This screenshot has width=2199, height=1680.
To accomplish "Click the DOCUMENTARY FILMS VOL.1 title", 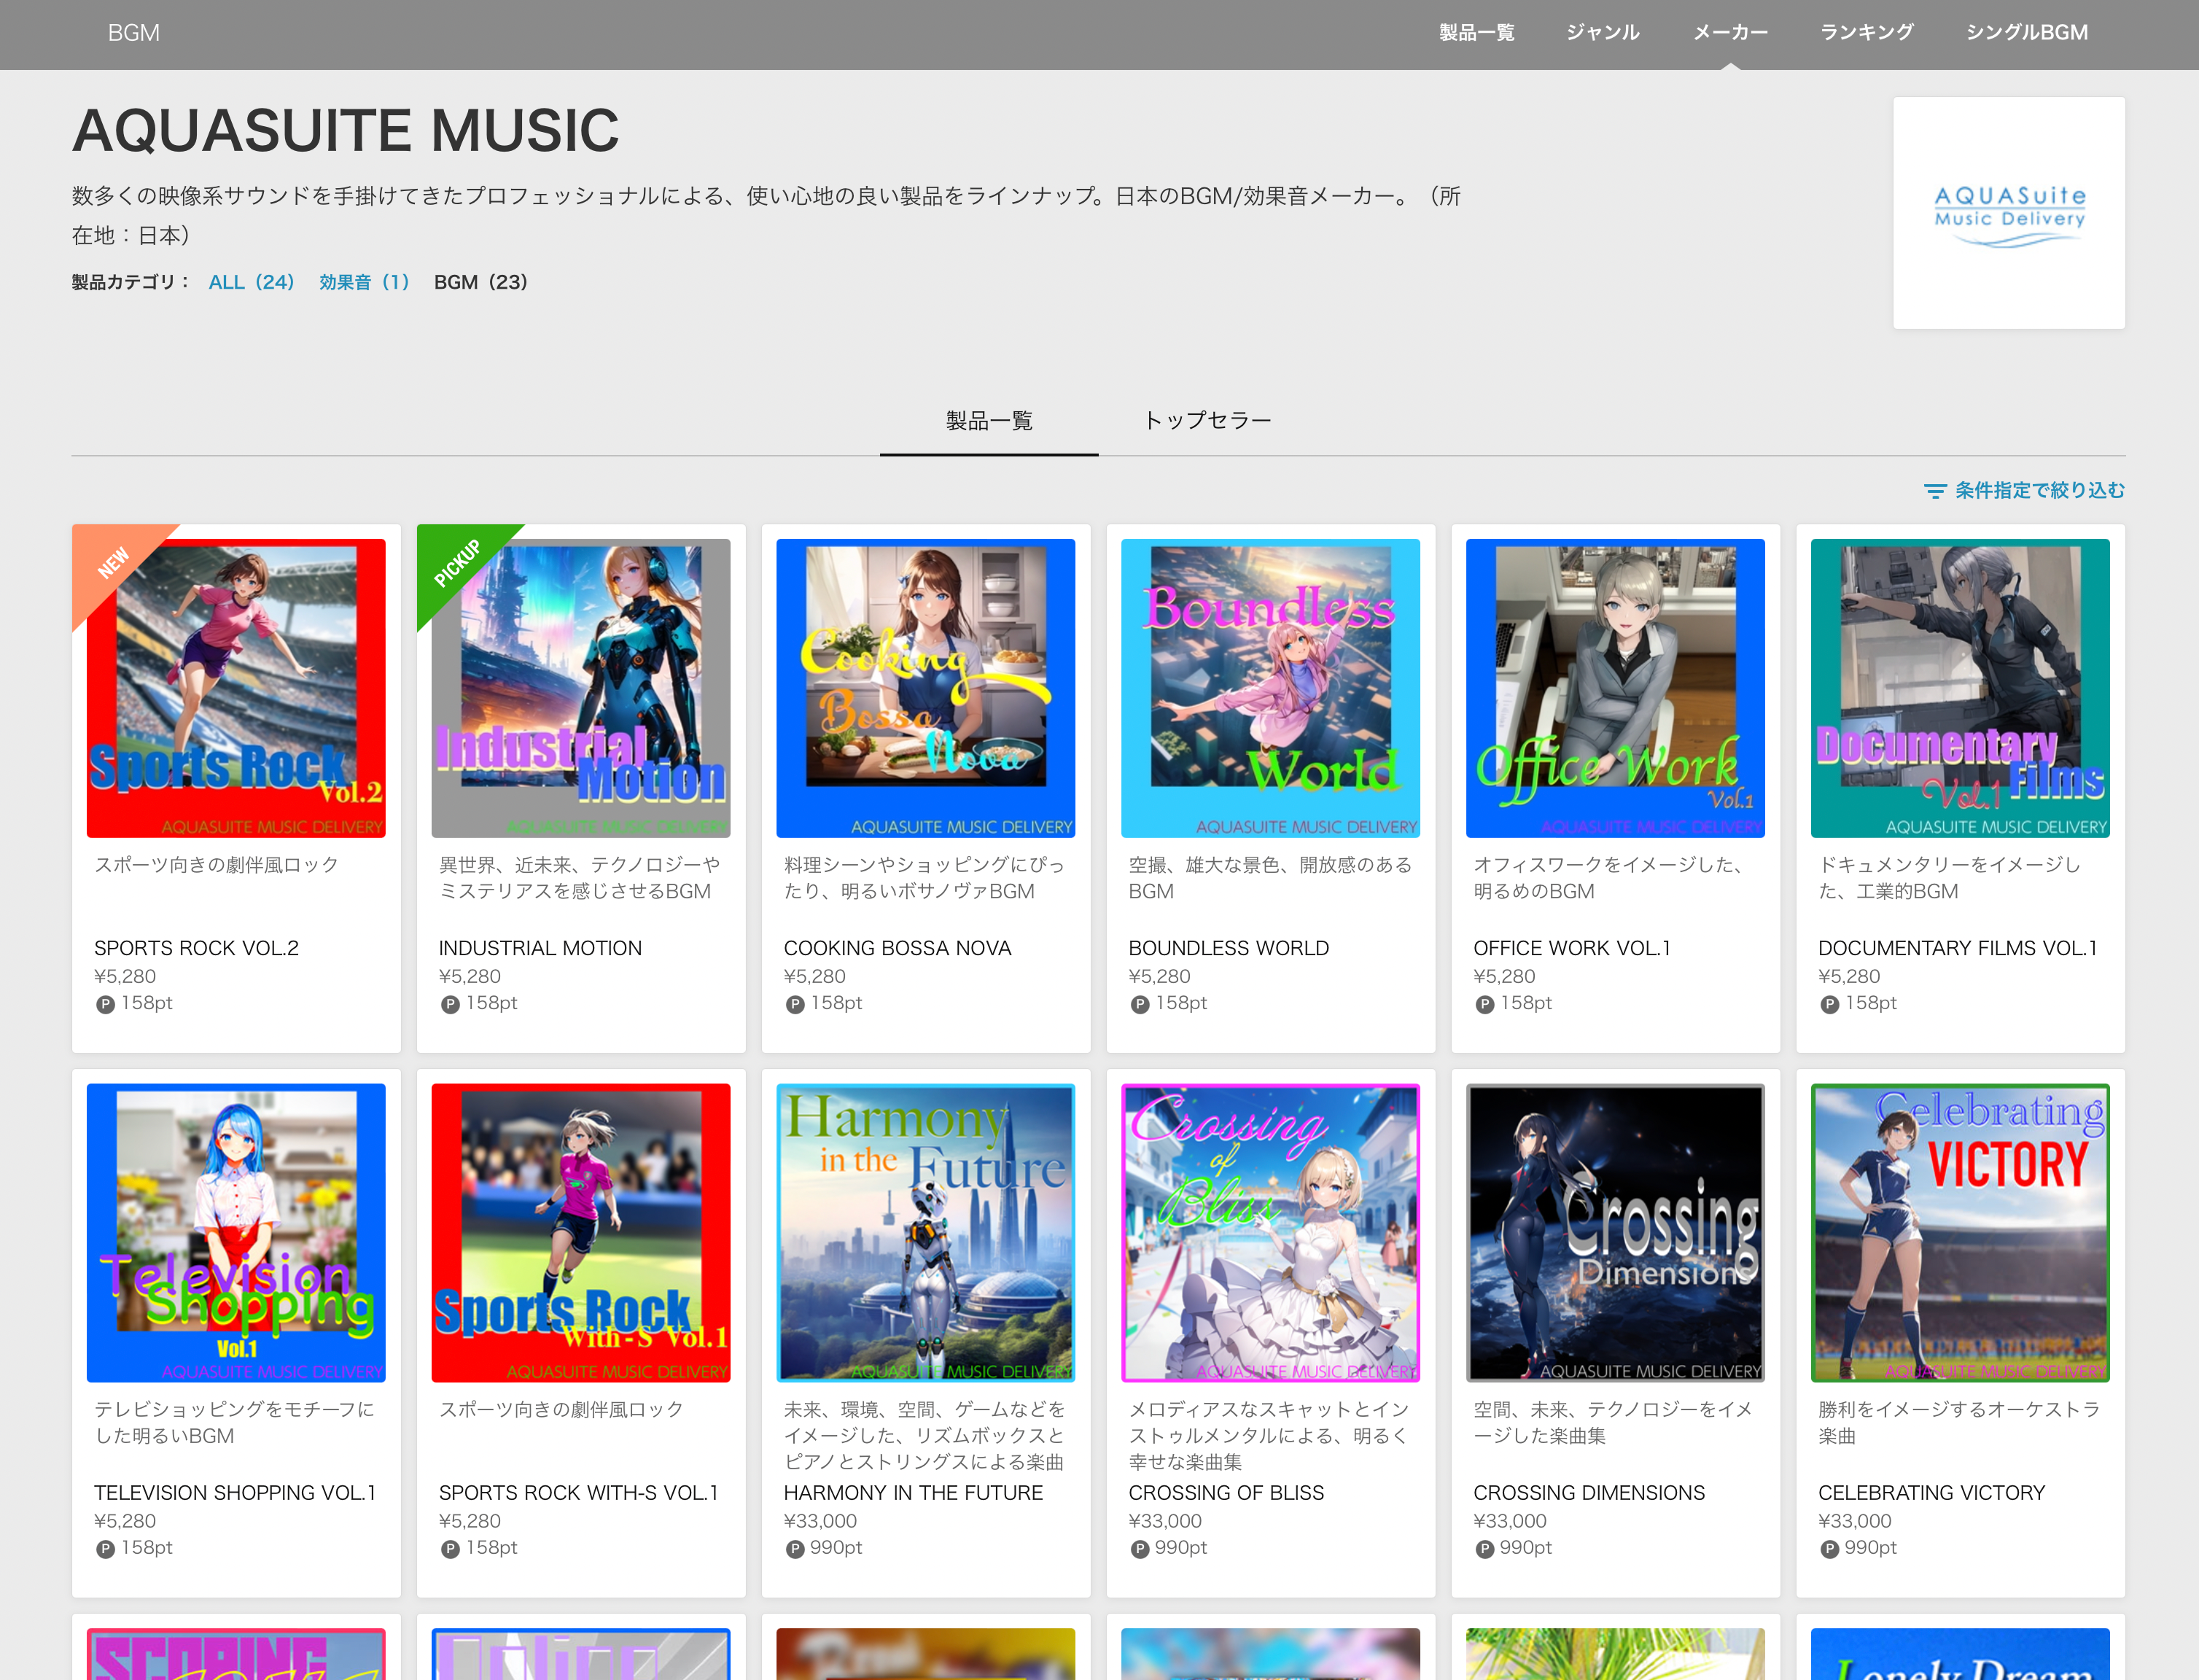I will pyautogui.click(x=1958, y=948).
